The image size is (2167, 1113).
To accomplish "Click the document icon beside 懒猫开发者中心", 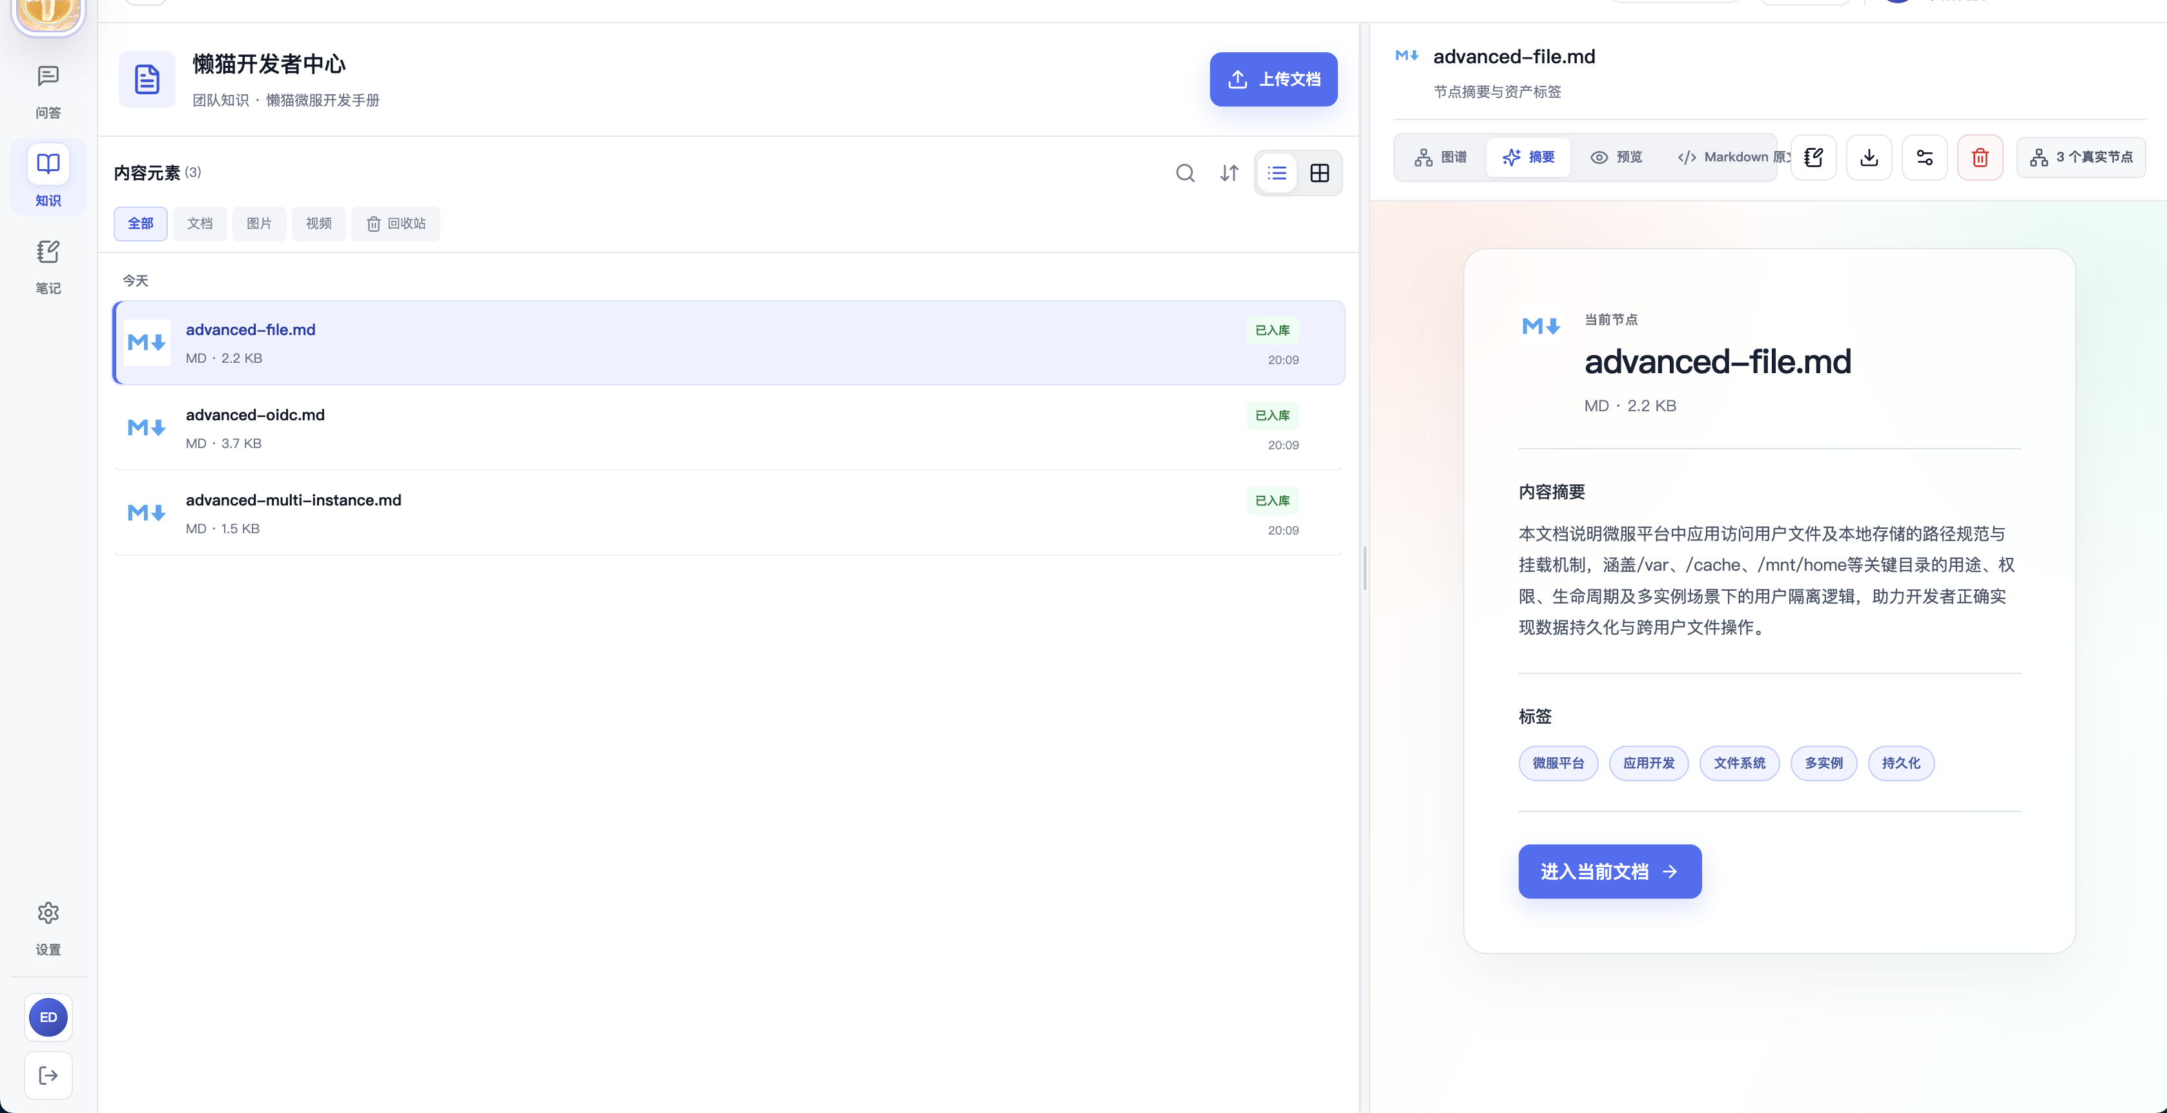I will tap(147, 79).
